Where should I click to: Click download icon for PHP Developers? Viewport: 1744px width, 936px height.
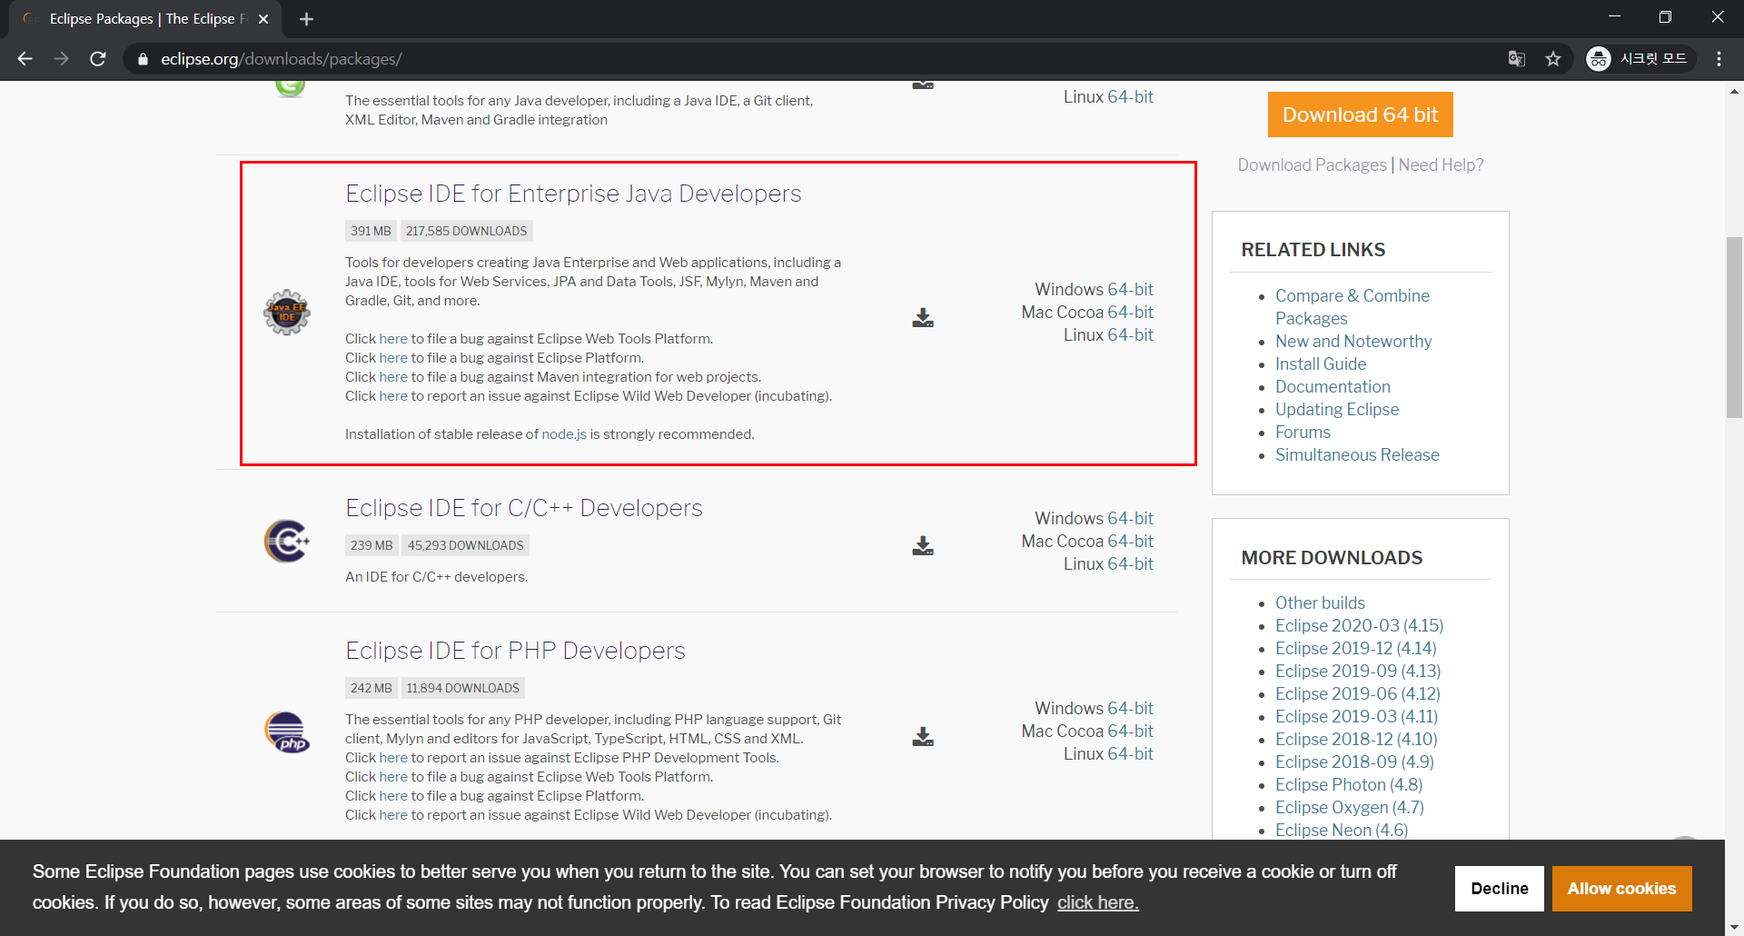coord(923,737)
